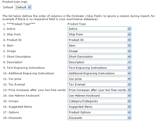Expand Additional Engraving Instructions dropdown
The height and width of the screenshot is (121, 160).
click(99, 73)
